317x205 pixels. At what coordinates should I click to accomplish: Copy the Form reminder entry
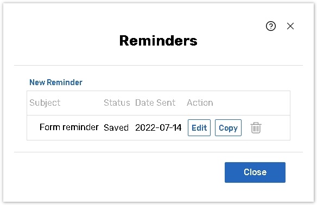coord(228,127)
